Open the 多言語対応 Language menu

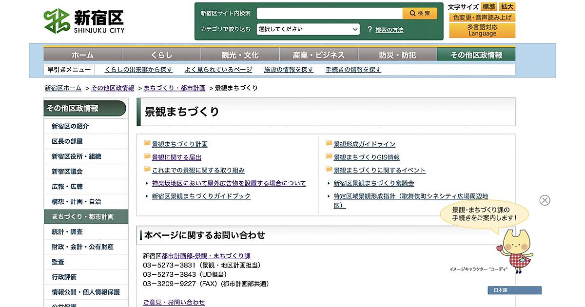[482, 31]
